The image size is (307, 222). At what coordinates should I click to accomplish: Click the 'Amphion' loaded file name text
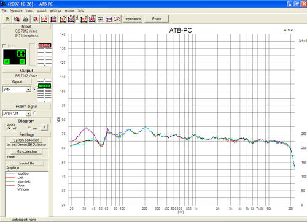click(13, 167)
